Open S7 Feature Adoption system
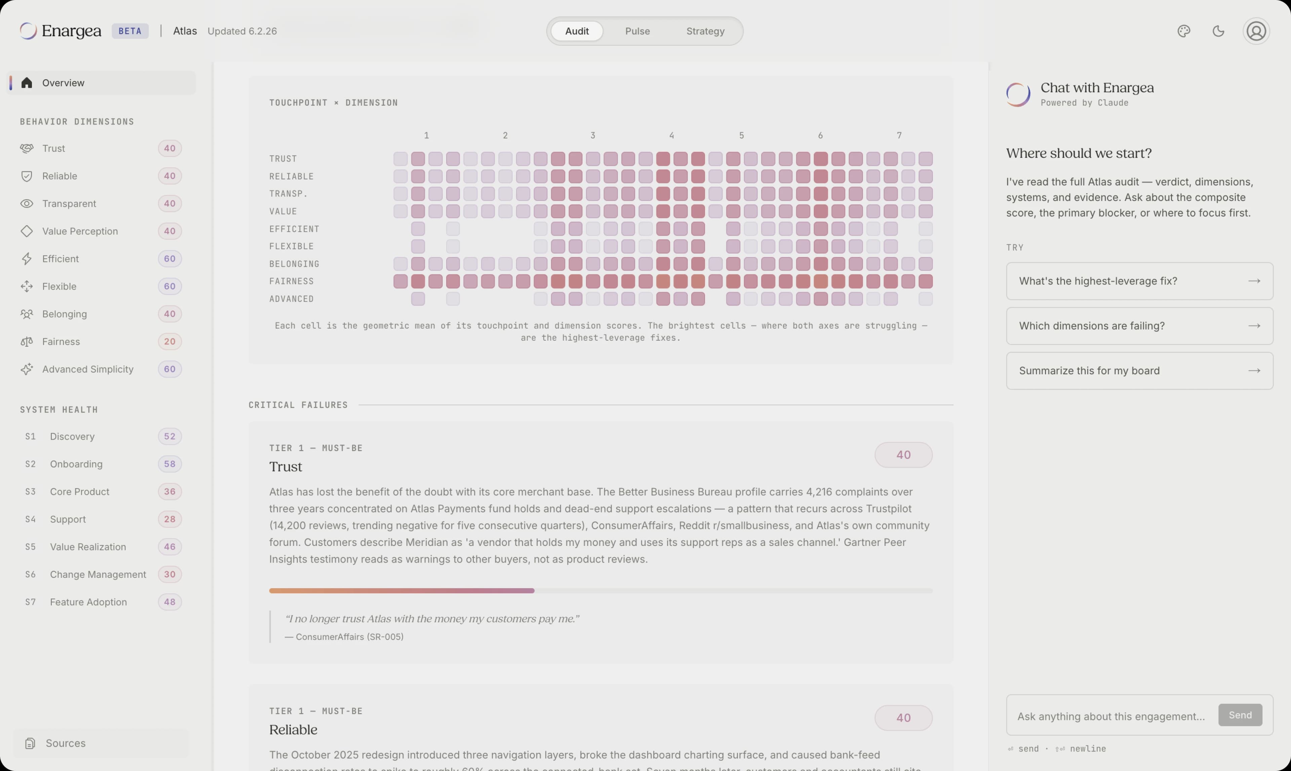The width and height of the screenshot is (1291, 771). tap(101, 602)
